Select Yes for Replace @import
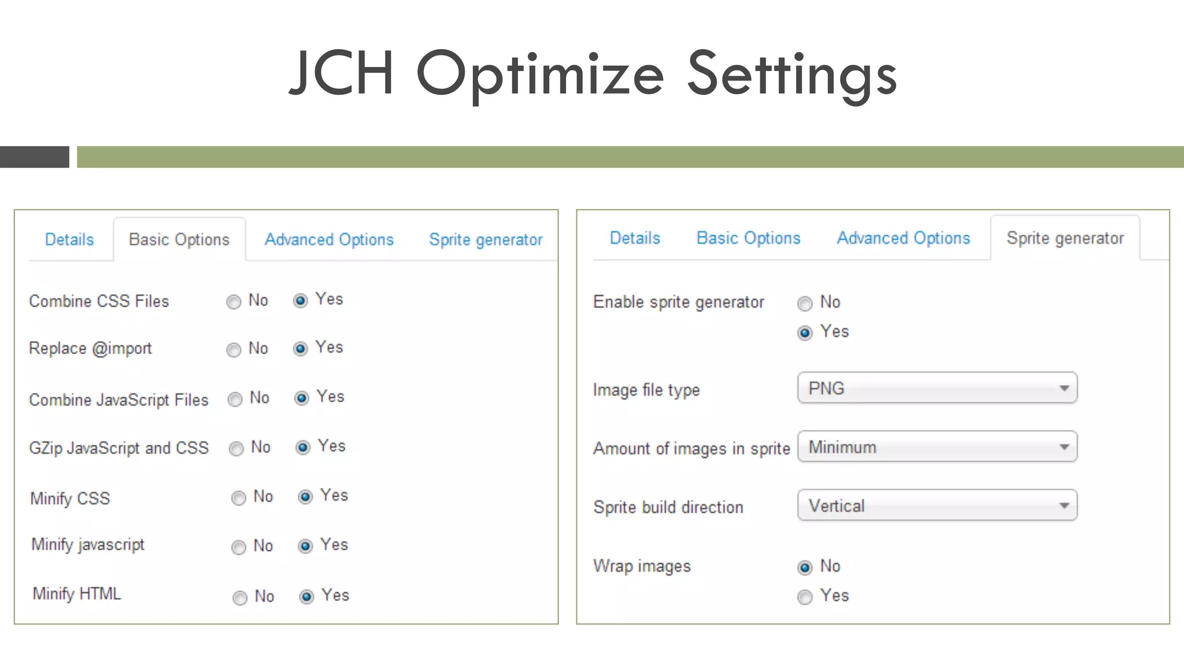This screenshot has width=1184, height=666. pyautogui.click(x=301, y=349)
